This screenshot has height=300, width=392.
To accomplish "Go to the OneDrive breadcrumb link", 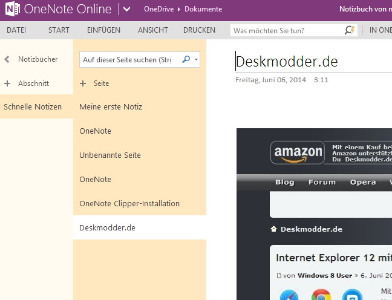I will [x=158, y=9].
